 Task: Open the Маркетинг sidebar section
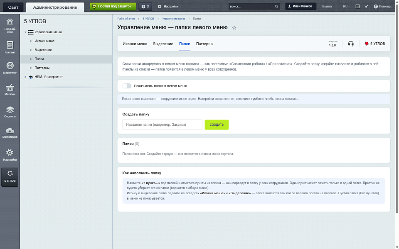click(10, 68)
